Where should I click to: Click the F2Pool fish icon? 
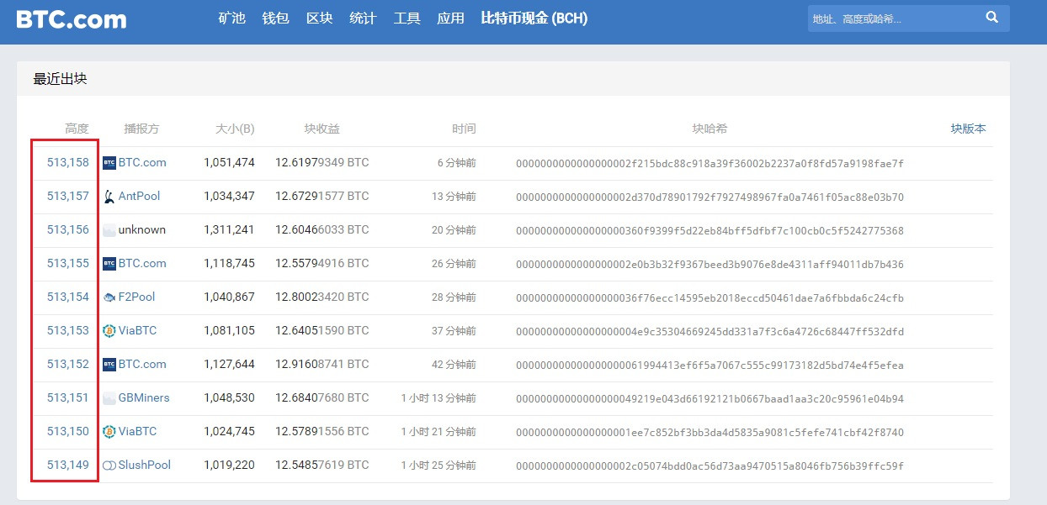pyautogui.click(x=109, y=297)
